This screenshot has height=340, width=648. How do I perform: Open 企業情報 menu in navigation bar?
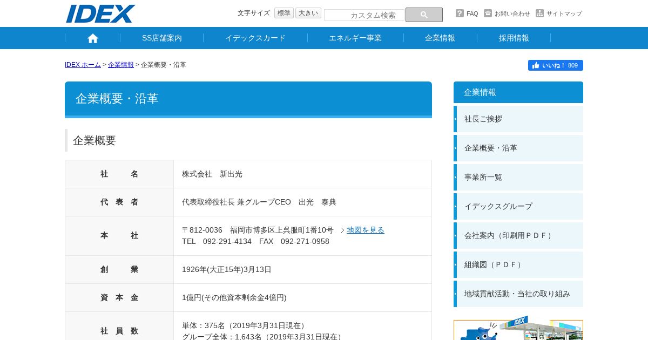(440, 38)
